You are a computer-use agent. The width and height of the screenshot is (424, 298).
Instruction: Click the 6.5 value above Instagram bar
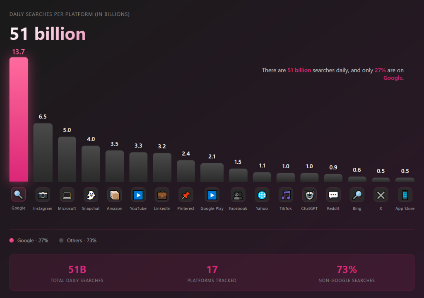pyautogui.click(x=43, y=116)
